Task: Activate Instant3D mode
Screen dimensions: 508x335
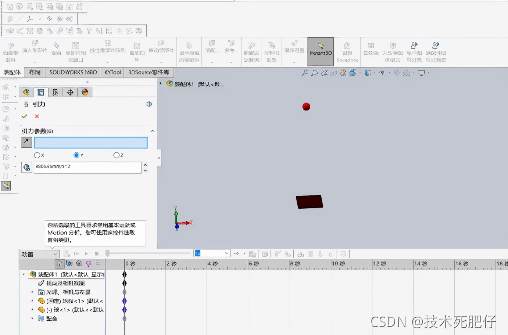Action: (320, 51)
